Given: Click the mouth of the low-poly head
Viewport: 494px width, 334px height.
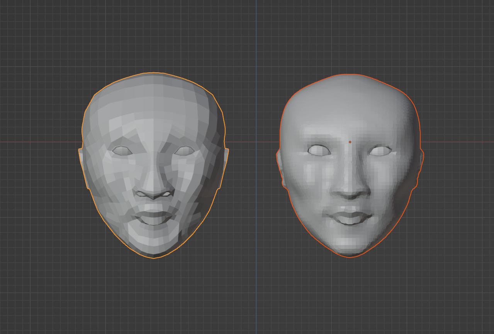Looking at the screenshot, I should (x=153, y=218).
